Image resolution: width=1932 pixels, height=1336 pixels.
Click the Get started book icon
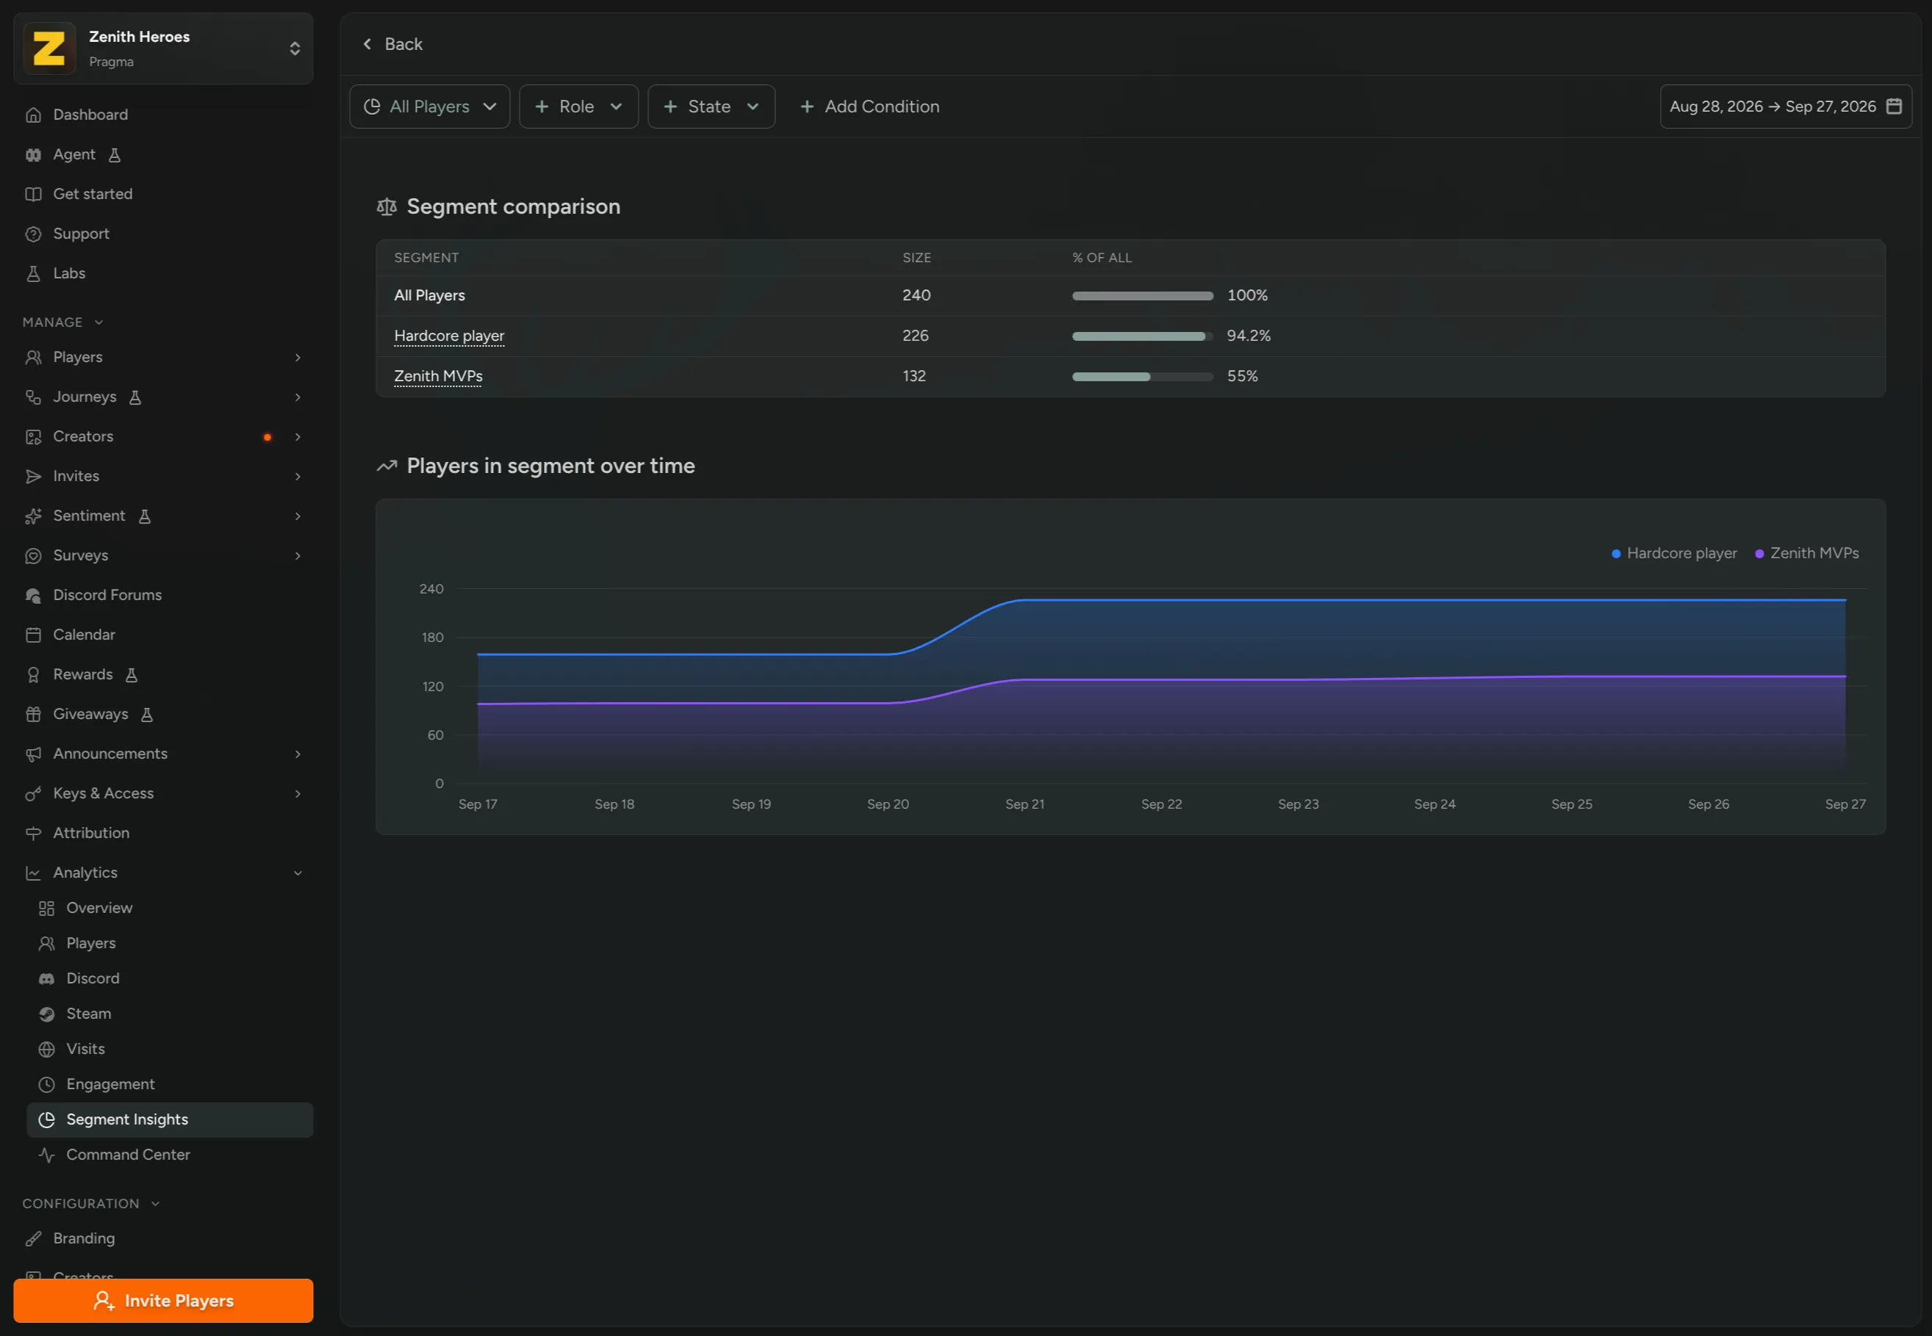[34, 194]
